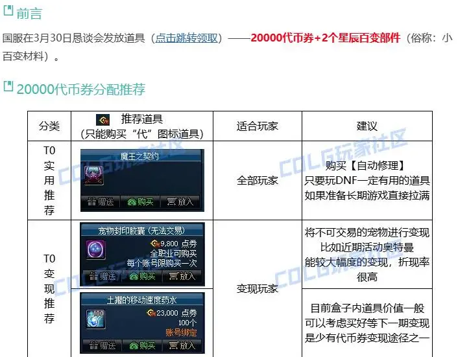Screen dimensions: 458x357
Task: Click the 100个 quantity text
Action: [187, 323]
